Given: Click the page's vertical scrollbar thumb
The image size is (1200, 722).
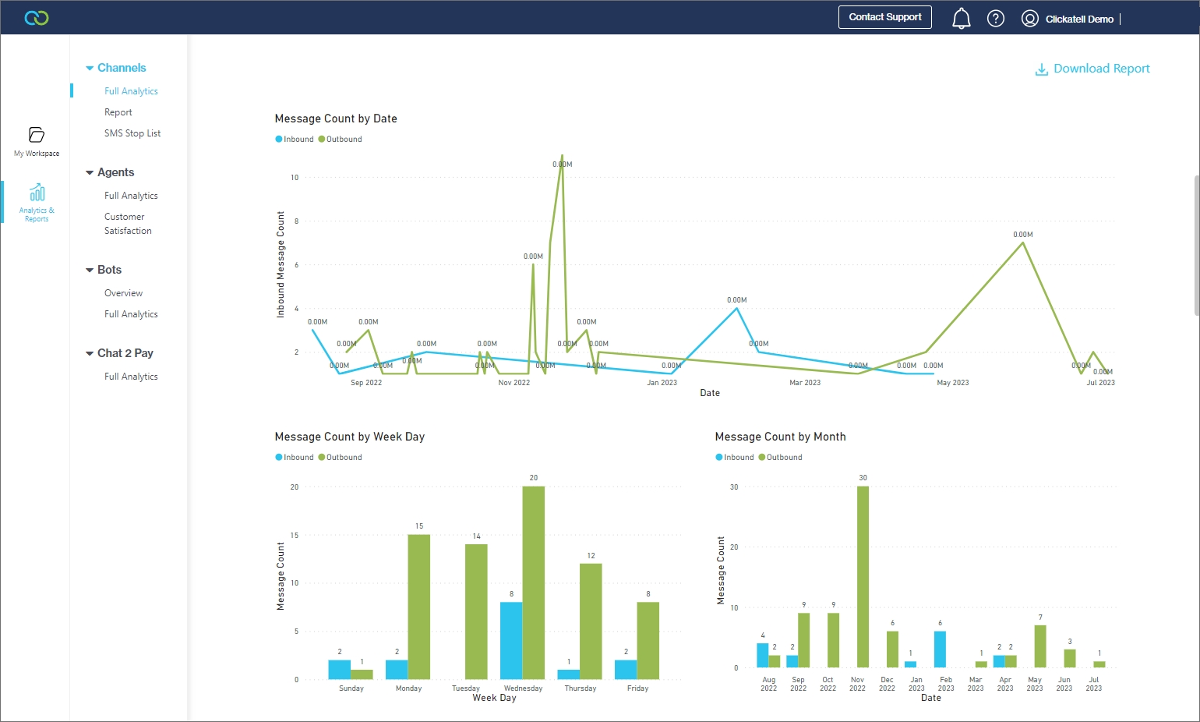Looking at the screenshot, I should coord(1196,246).
